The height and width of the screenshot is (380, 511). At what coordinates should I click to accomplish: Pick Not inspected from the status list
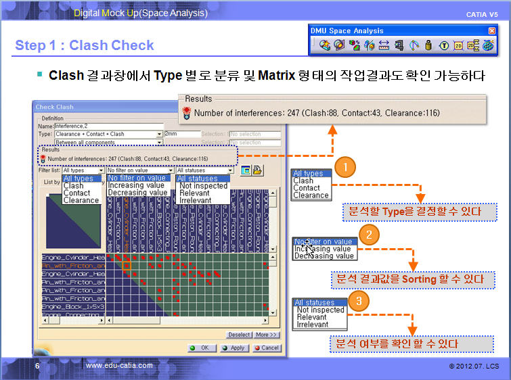tap(203, 186)
